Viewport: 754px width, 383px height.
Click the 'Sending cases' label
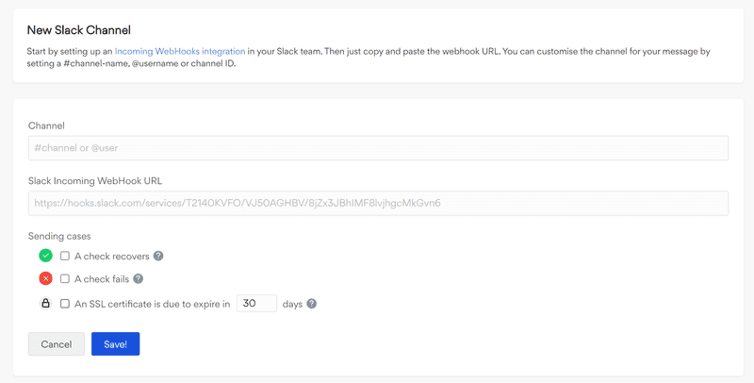[59, 236]
